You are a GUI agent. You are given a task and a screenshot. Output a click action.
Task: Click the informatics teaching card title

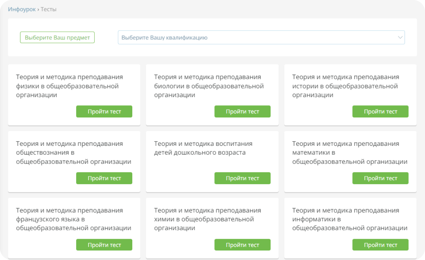click(x=350, y=219)
